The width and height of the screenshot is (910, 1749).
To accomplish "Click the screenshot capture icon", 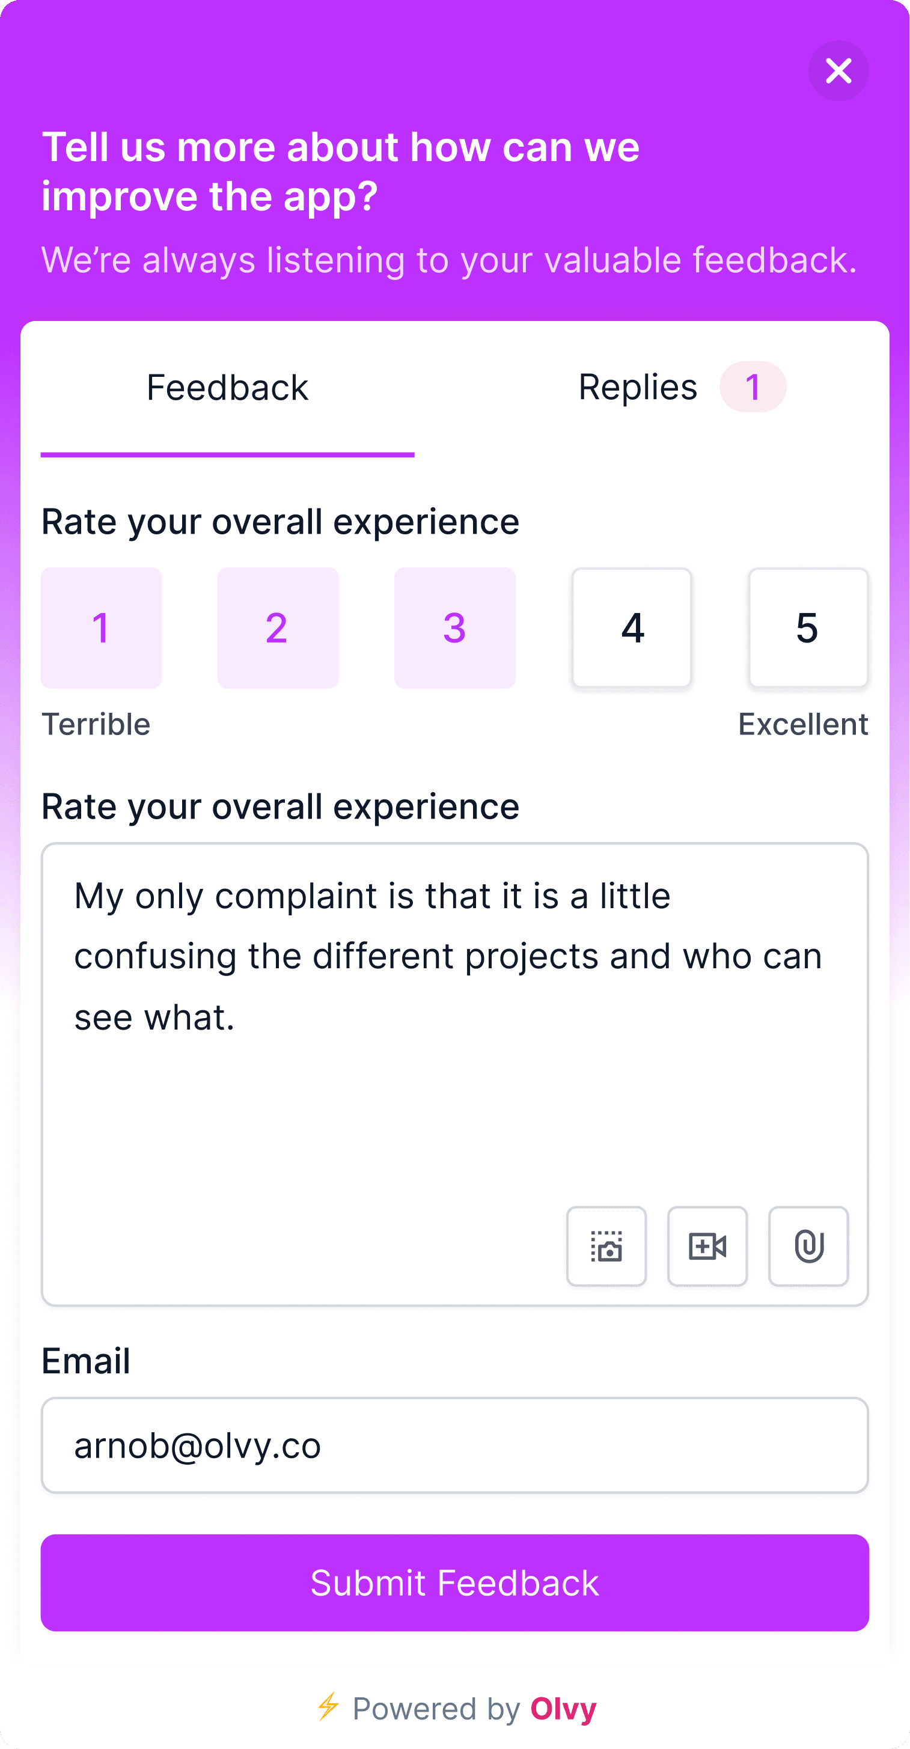I will [606, 1246].
